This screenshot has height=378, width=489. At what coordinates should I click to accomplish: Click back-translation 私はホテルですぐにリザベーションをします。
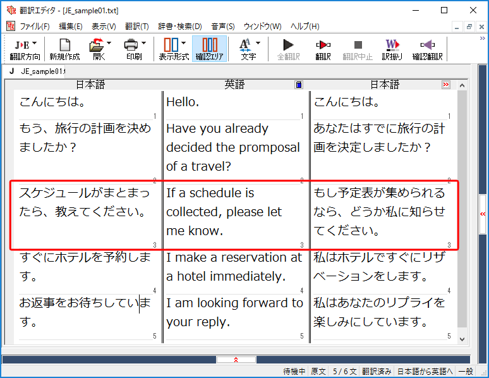click(x=378, y=267)
